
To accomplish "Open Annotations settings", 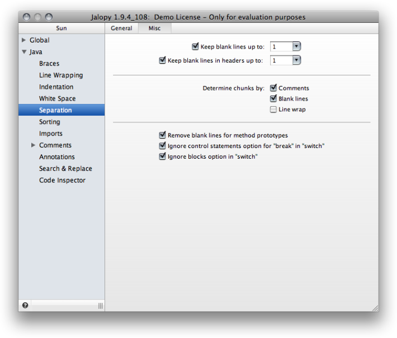I will [x=57, y=157].
